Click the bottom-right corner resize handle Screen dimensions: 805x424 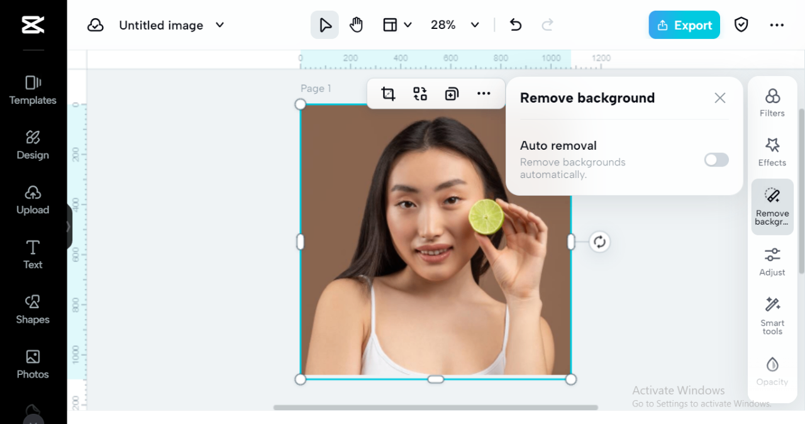(x=571, y=379)
